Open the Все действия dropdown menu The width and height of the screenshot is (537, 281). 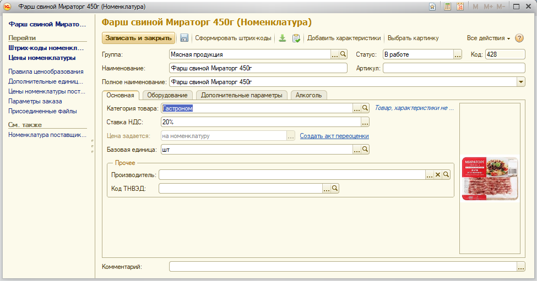click(x=489, y=38)
